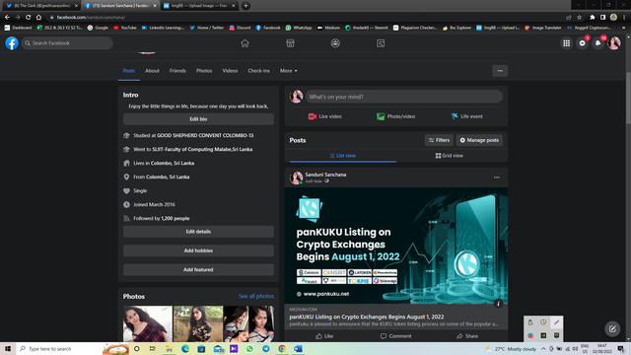Open the Groups icon in top navigation
This screenshot has width=631, height=355.
tap(335, 43)
